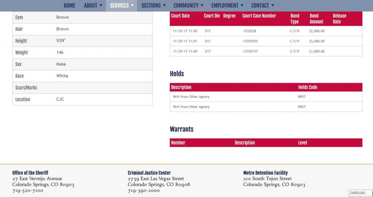Click the Court Case Number column header
The image size is (373, 197).
point(259,16)
